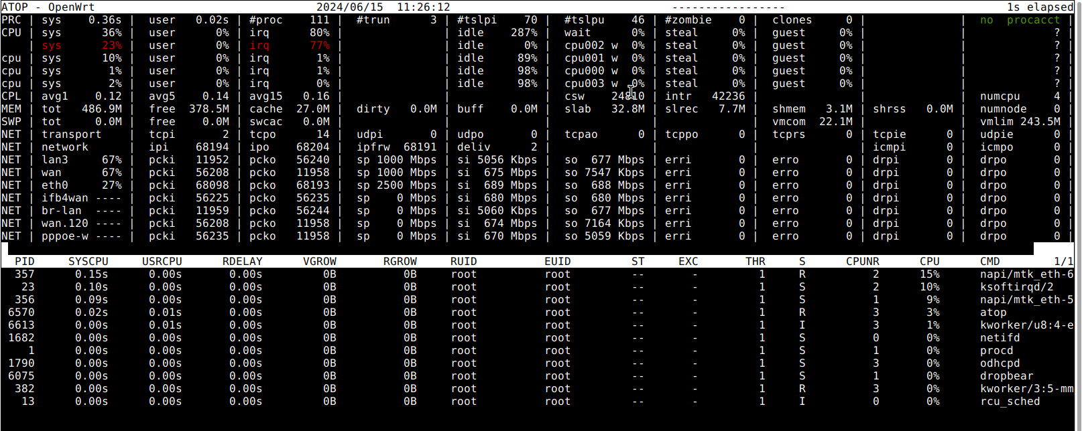This screenshot has width=1082, height=431.
Task: Click the napi/mtk_eth-5 process name
Action: (1027, 300)
